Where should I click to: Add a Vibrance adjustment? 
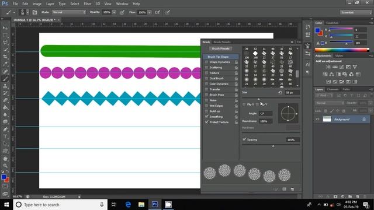[355, 67]
